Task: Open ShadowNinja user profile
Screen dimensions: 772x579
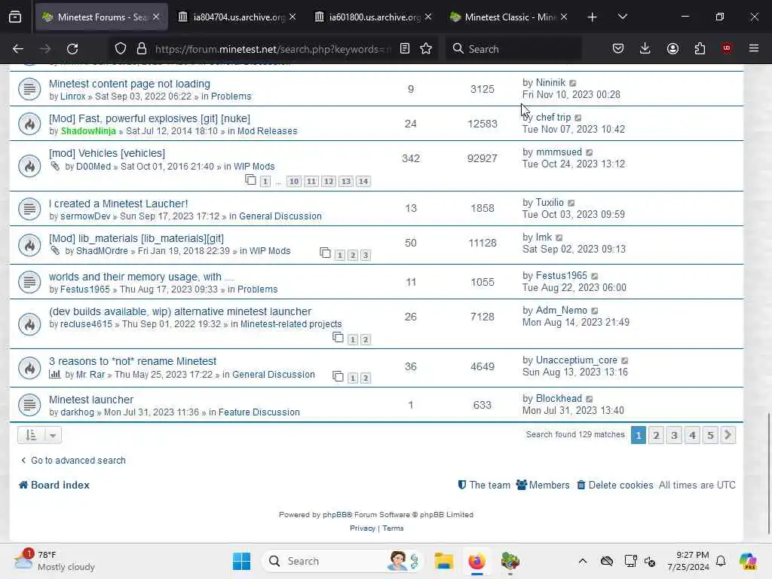Action: tap(88, 131)
